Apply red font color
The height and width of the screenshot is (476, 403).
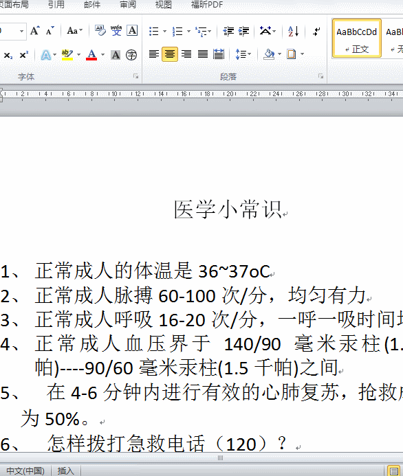[x=91, y=55]
